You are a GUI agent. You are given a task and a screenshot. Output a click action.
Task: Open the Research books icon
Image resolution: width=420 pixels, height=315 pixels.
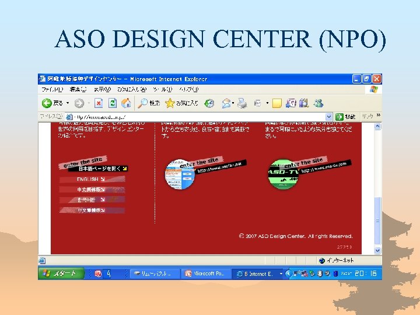point(304,103)
